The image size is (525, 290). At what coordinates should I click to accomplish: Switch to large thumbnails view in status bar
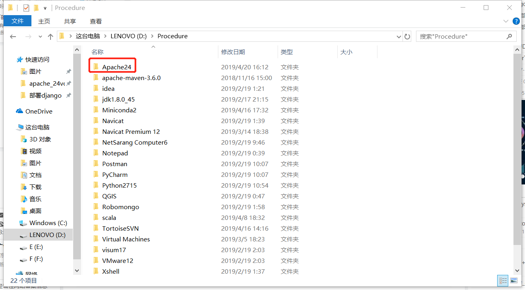pos(513,281)
